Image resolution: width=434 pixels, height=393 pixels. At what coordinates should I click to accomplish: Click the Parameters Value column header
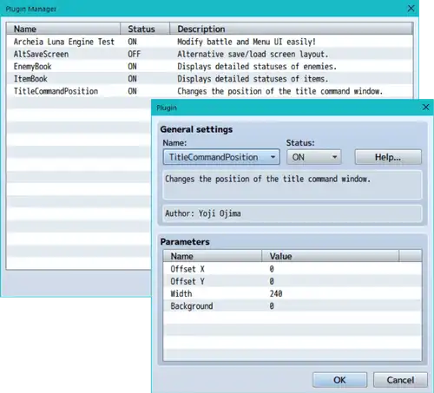pos(330,256)
